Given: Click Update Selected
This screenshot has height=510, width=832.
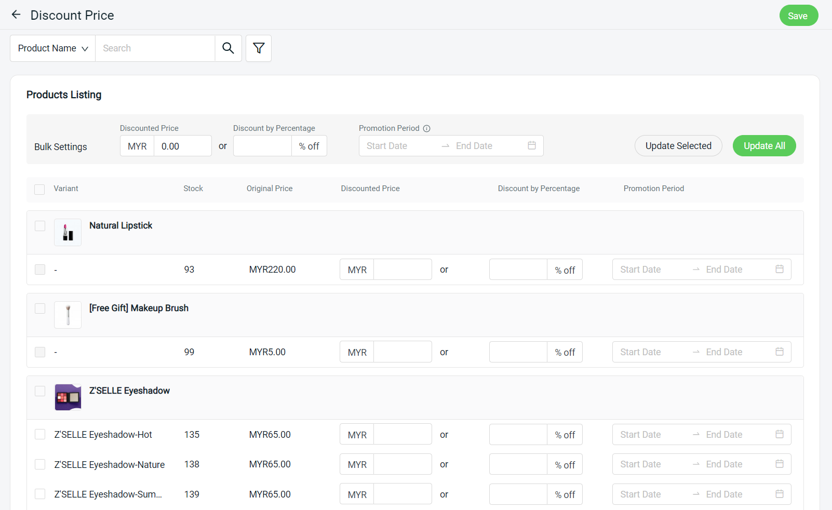Looking at the screenshot, I should click(x=678, y=145).
